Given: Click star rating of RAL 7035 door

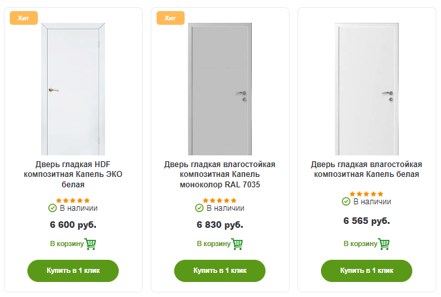Looking at the screenshot, I should 220,200.
